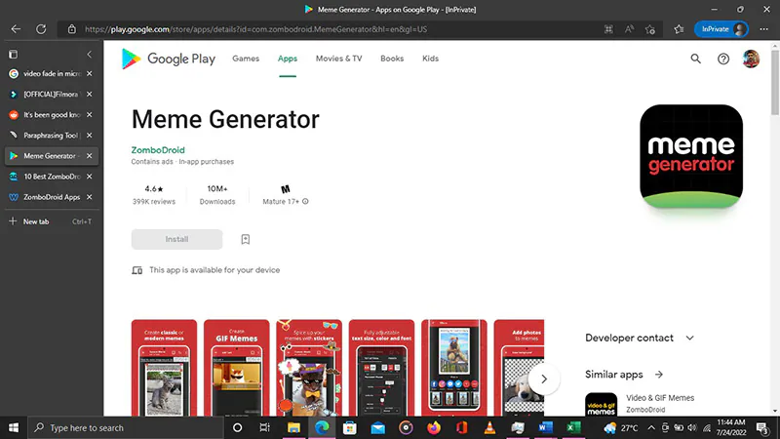Collapse the vertical tabs pane
Image resolution: width=780 pixels, height=439 pixels.
coord(90,54)
